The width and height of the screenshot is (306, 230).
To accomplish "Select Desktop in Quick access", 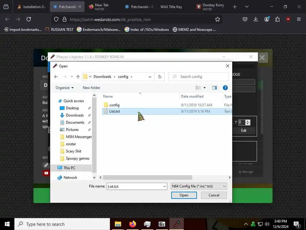I will coord(72,108).
